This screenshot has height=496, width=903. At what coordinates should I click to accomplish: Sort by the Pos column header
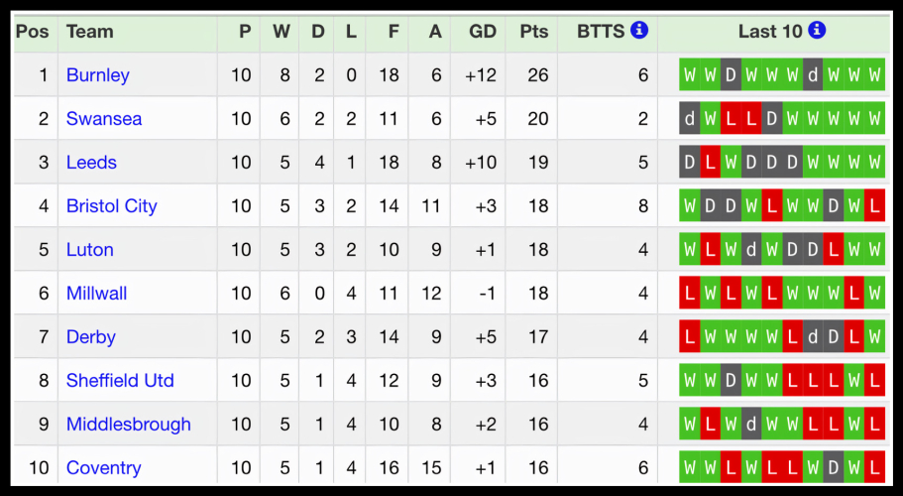[32, 31]
